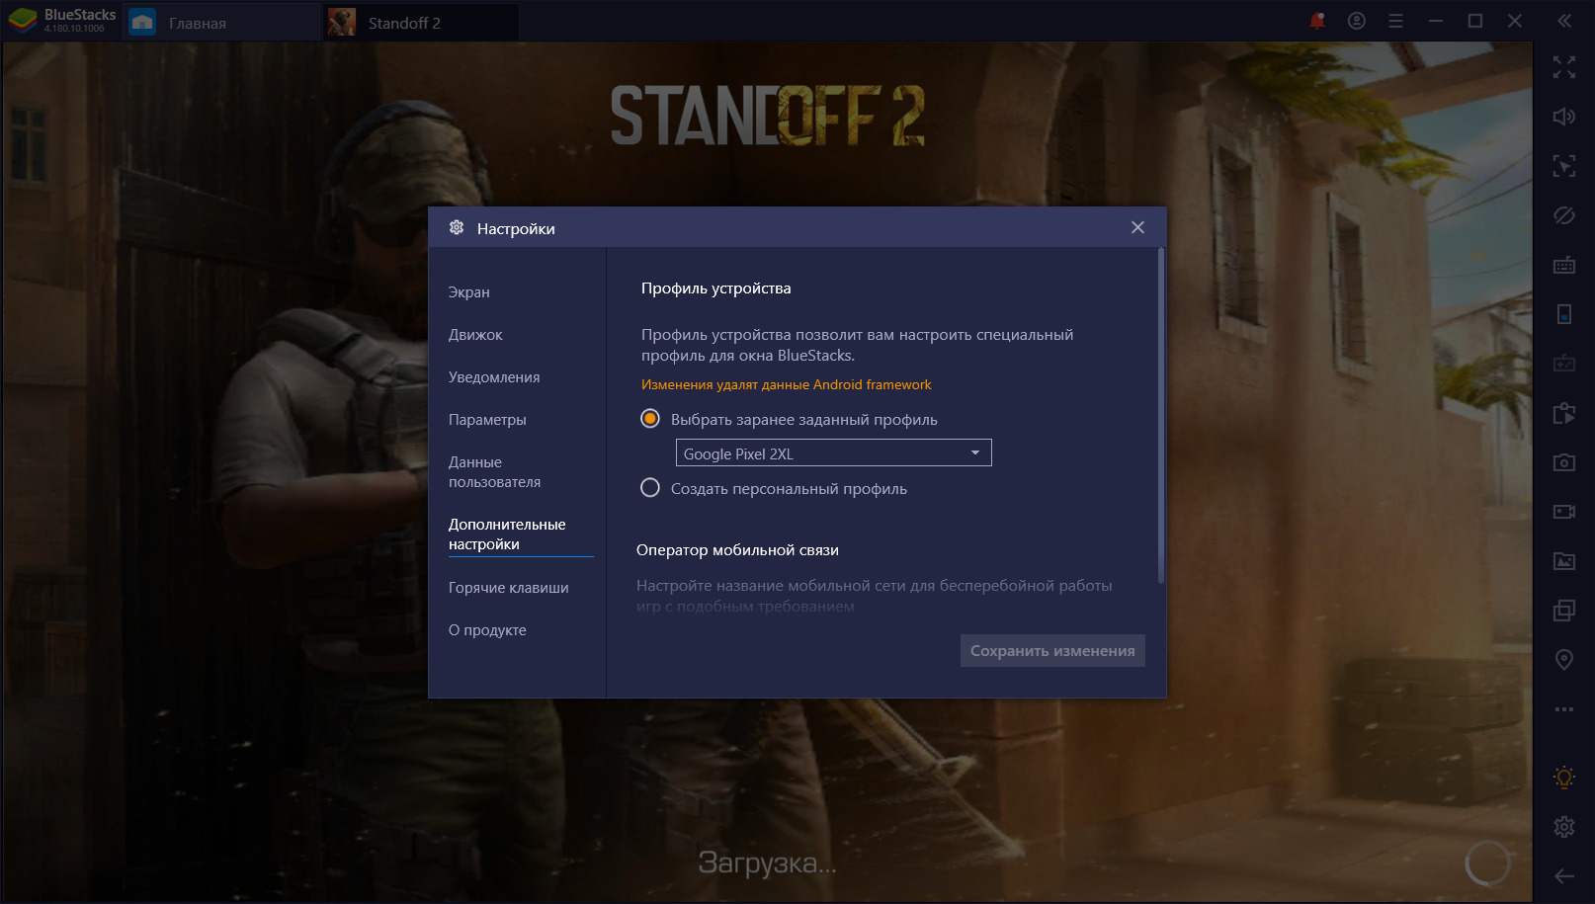Toggle fullscreen mode in the right sidebar
Image resolution: width=1595 pixels, height=904 pixels.
pos(1563,67)
